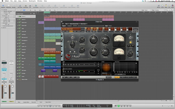Switch to the Mixer tab

[19, 102]
